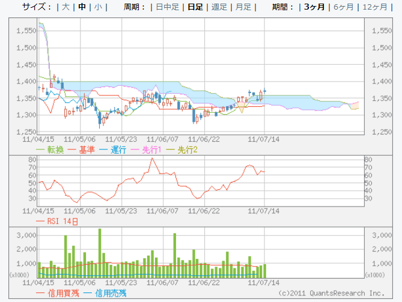Open the 月足 monthly candle view
This screenshot has height=302, width=402.
point(243,7)
